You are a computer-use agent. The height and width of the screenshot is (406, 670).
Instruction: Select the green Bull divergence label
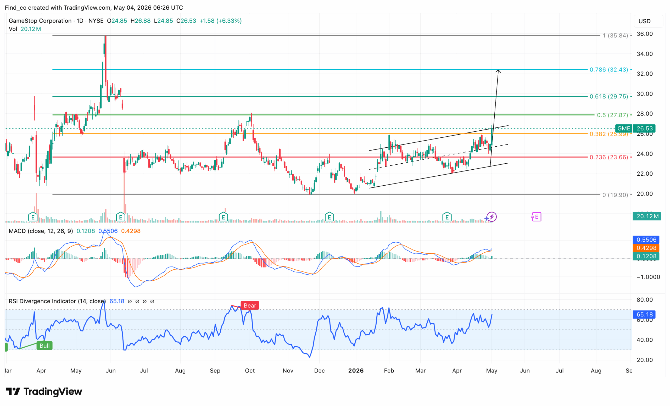tap(44, 346)
